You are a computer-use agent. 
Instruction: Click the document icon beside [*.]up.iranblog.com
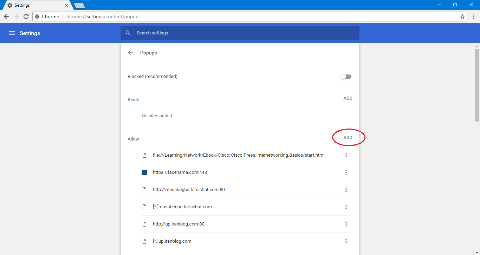(144, 241)
